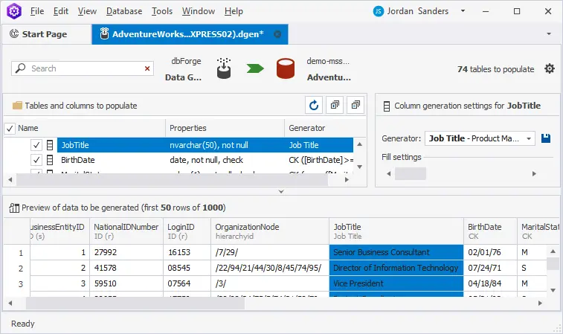Screen dimensions: 563x334
Task: Click the LoginID preview column header
Action: coord(187,231)
